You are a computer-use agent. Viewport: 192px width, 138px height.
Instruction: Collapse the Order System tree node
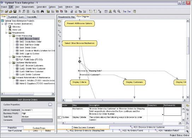2,24
